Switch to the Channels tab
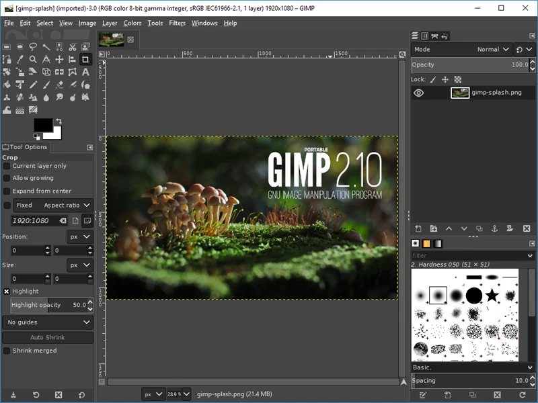 pos(426,36)
